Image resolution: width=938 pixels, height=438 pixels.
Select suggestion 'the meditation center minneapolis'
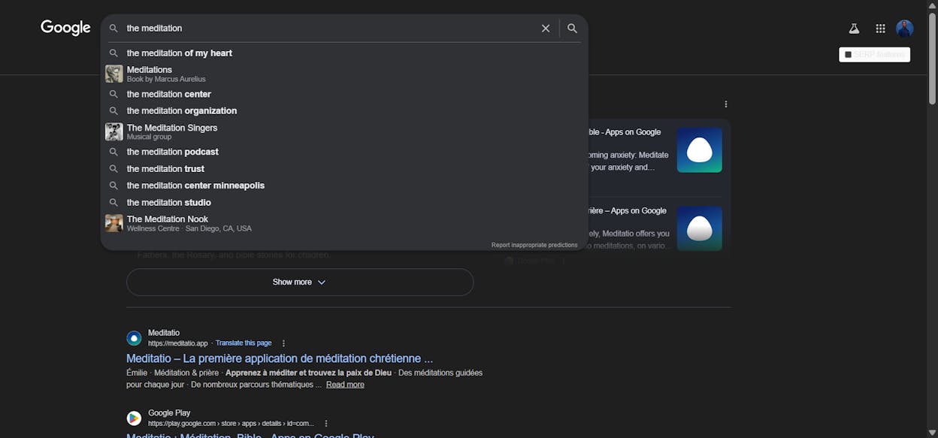[344, 186]
